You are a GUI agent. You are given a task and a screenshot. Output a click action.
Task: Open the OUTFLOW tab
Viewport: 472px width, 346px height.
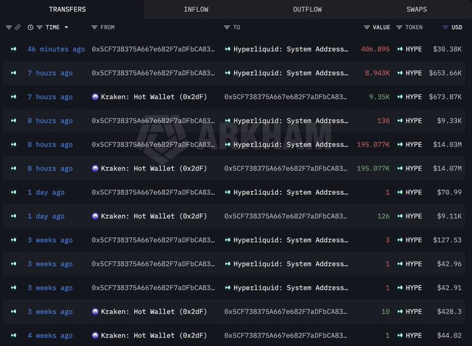click(307, 9)
